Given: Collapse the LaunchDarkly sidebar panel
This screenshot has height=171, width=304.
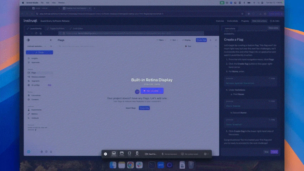Looking at the screenshot, I should 51,40.
